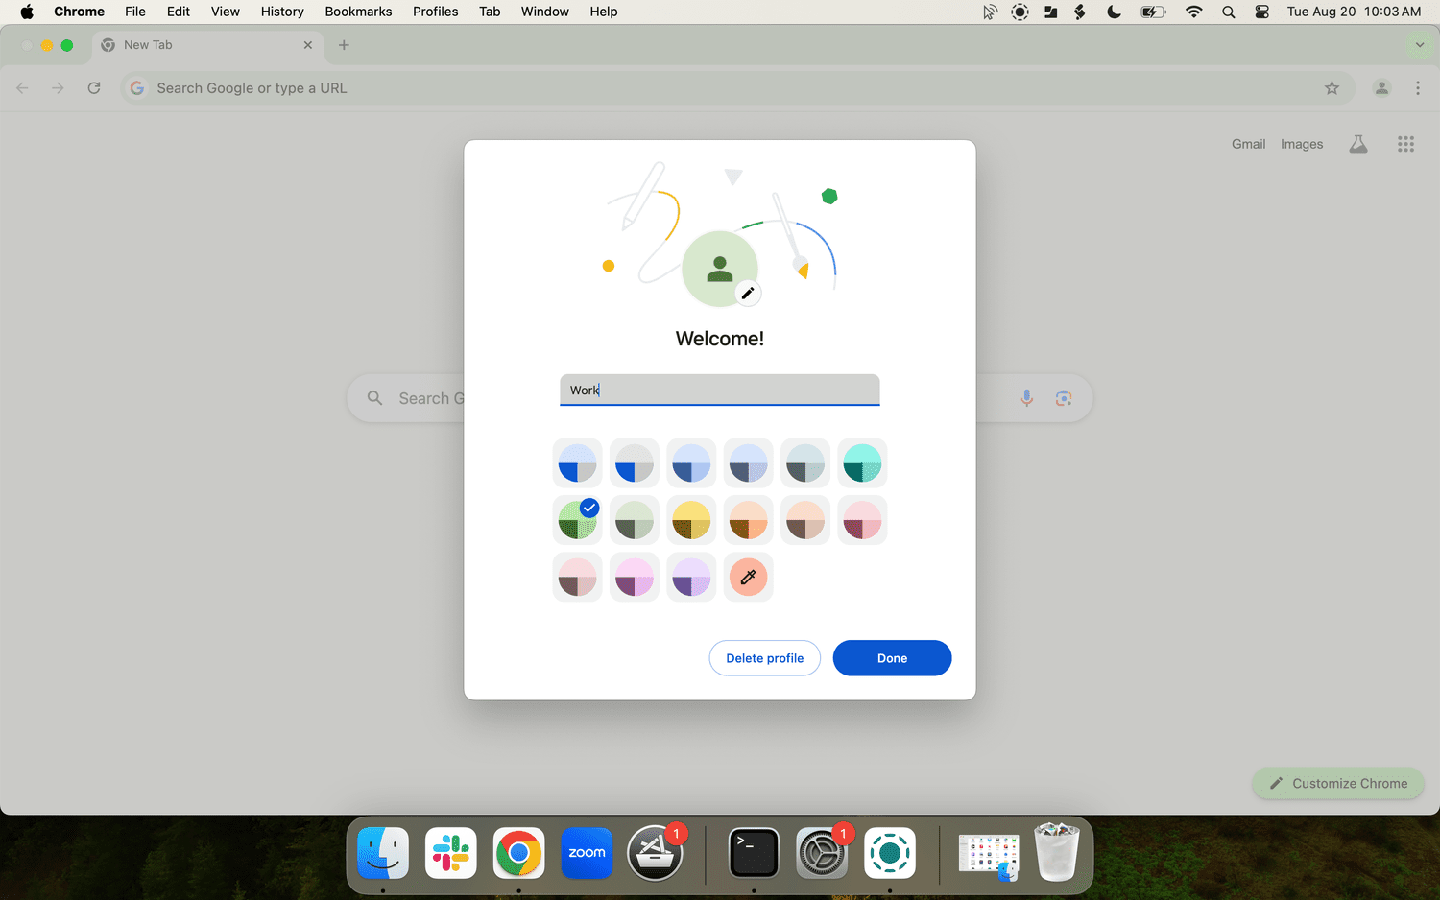Click the reload page icon
Viewport: 1440px width, 900px height.
(94, 88)
